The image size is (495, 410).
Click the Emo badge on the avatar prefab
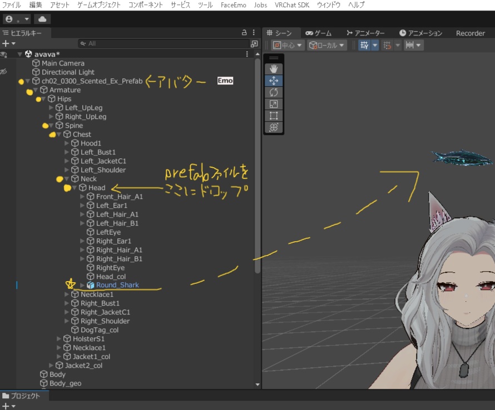point(225,80)
